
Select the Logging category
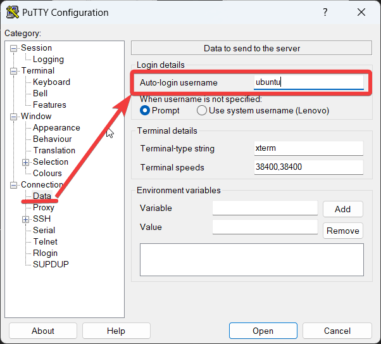click(x=48, y=59)
